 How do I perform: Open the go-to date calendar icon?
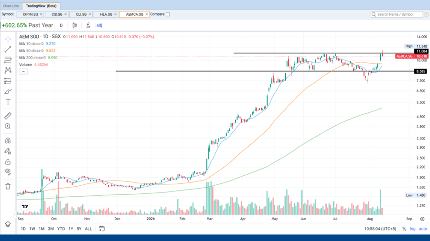[102, 229]
